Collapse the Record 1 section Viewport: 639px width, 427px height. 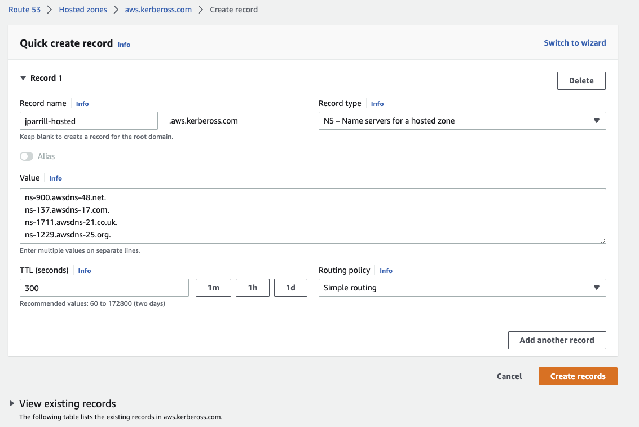click(23, 78)
